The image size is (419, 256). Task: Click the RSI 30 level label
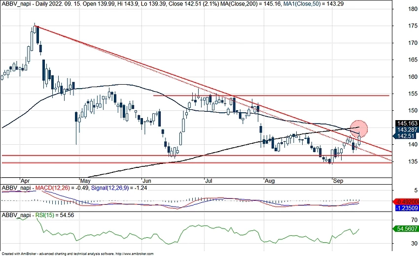(415, 244)
